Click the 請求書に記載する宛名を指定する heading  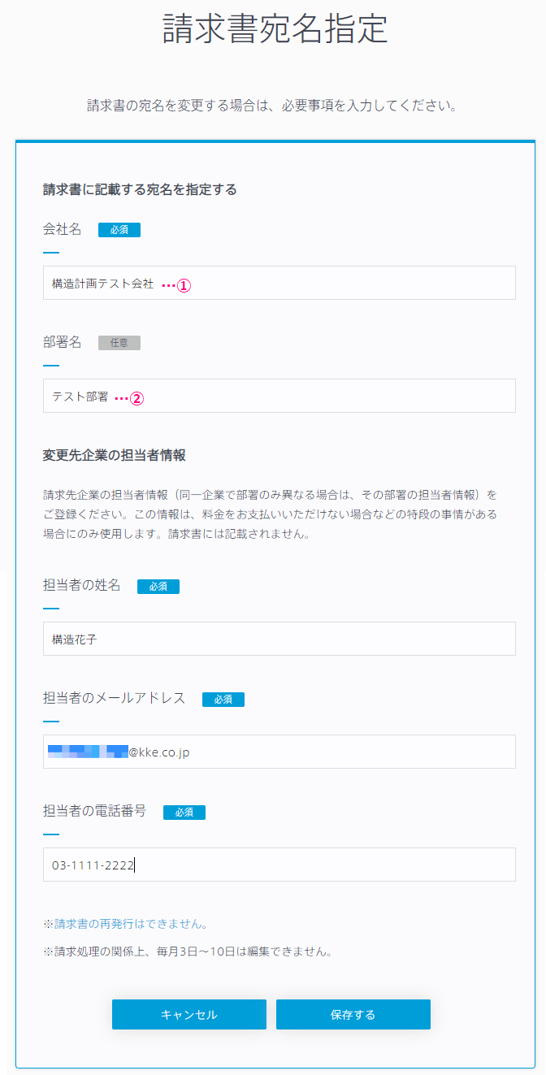(x=140, y=190)
